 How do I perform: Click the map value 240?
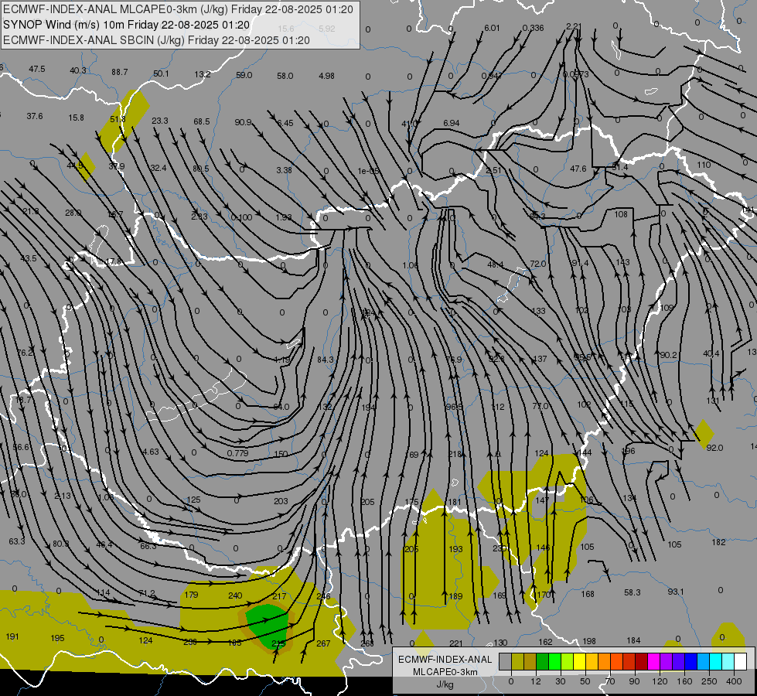(x=235, y=595)
